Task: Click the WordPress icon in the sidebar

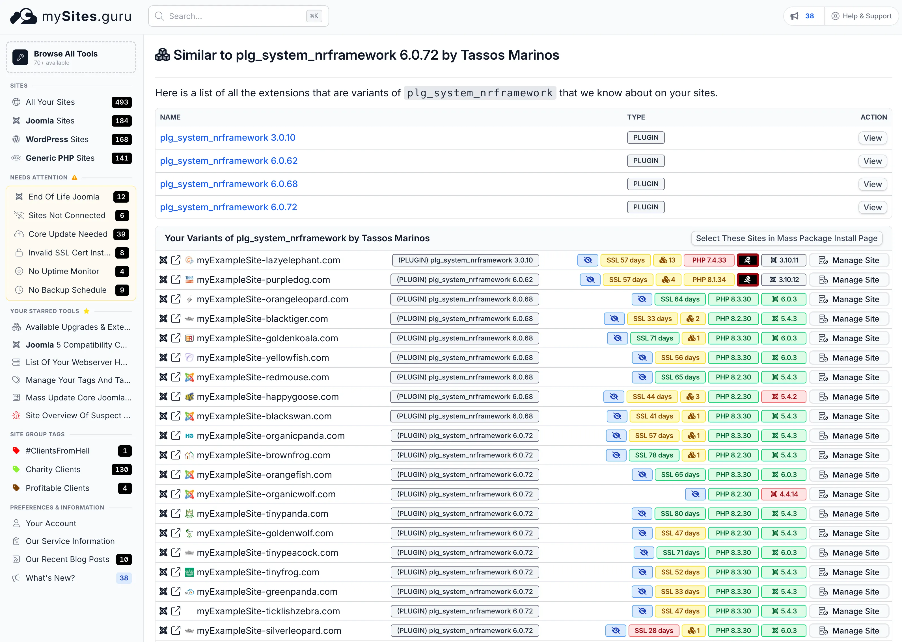Action: click(16, 139)
